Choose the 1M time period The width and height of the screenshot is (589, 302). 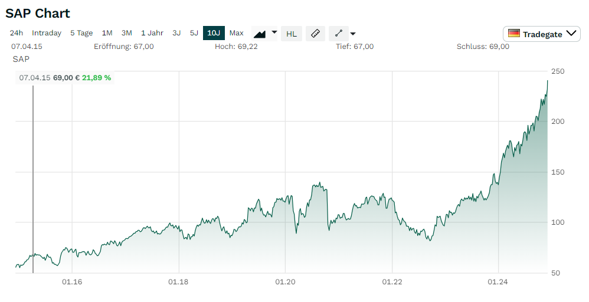click(x=107, y=33)
